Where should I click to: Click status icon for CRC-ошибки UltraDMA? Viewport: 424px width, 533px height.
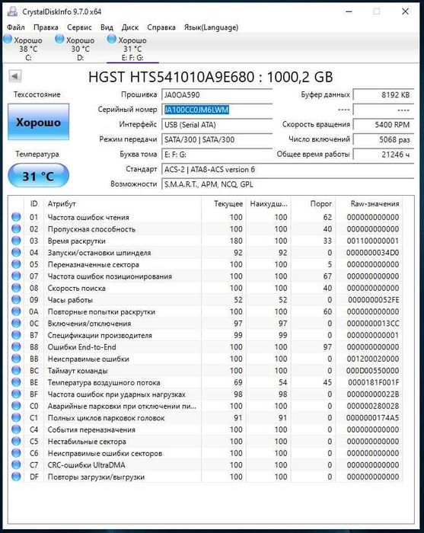click(x=16, y=464)
